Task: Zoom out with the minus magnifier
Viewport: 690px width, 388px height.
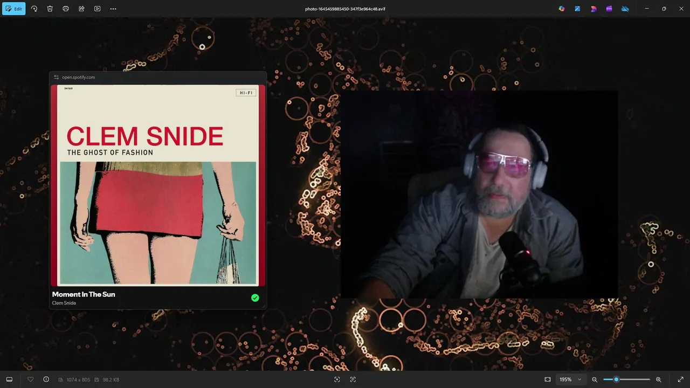Action: [x=595, y=379]
